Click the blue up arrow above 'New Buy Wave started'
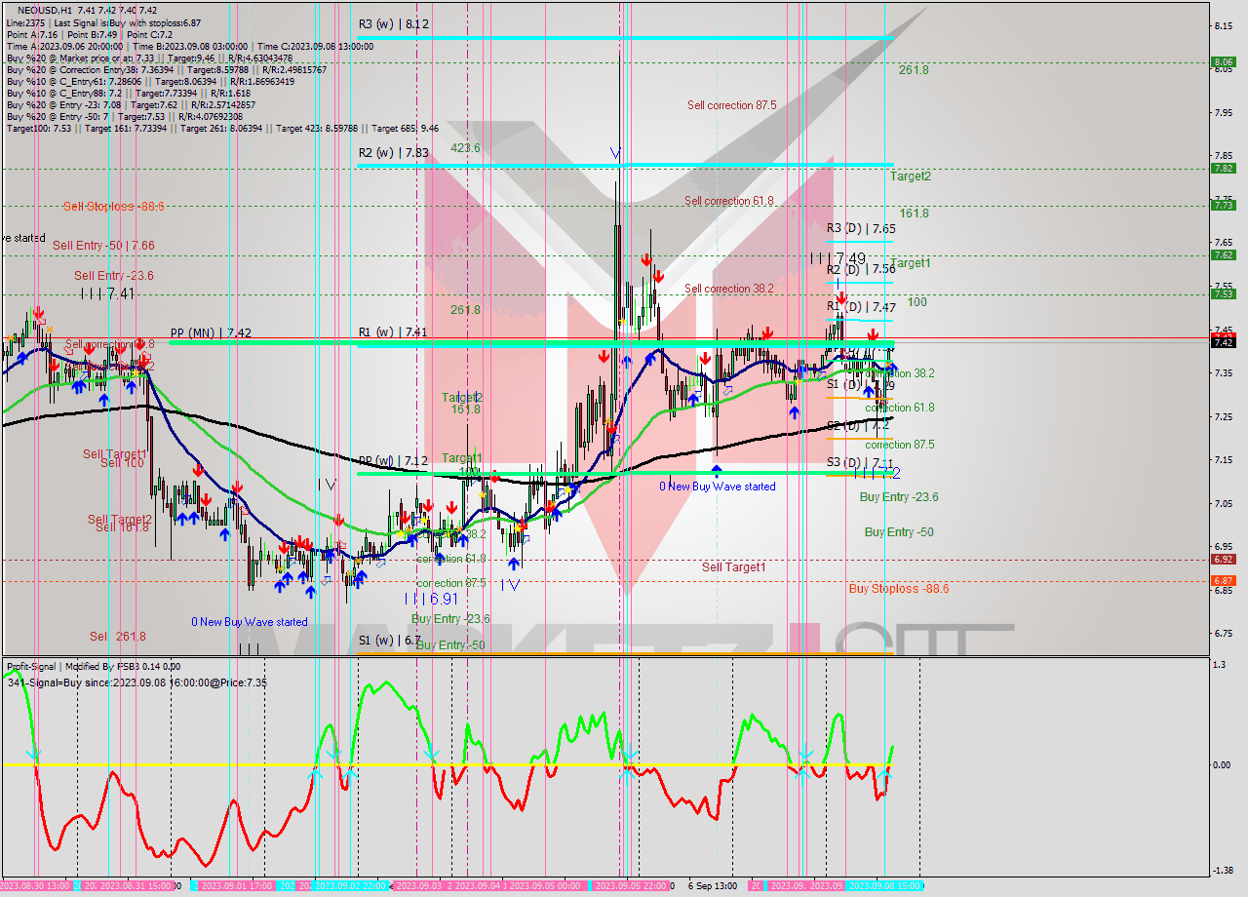Screen dimensions: 1248x897 [x=717, y=472]
